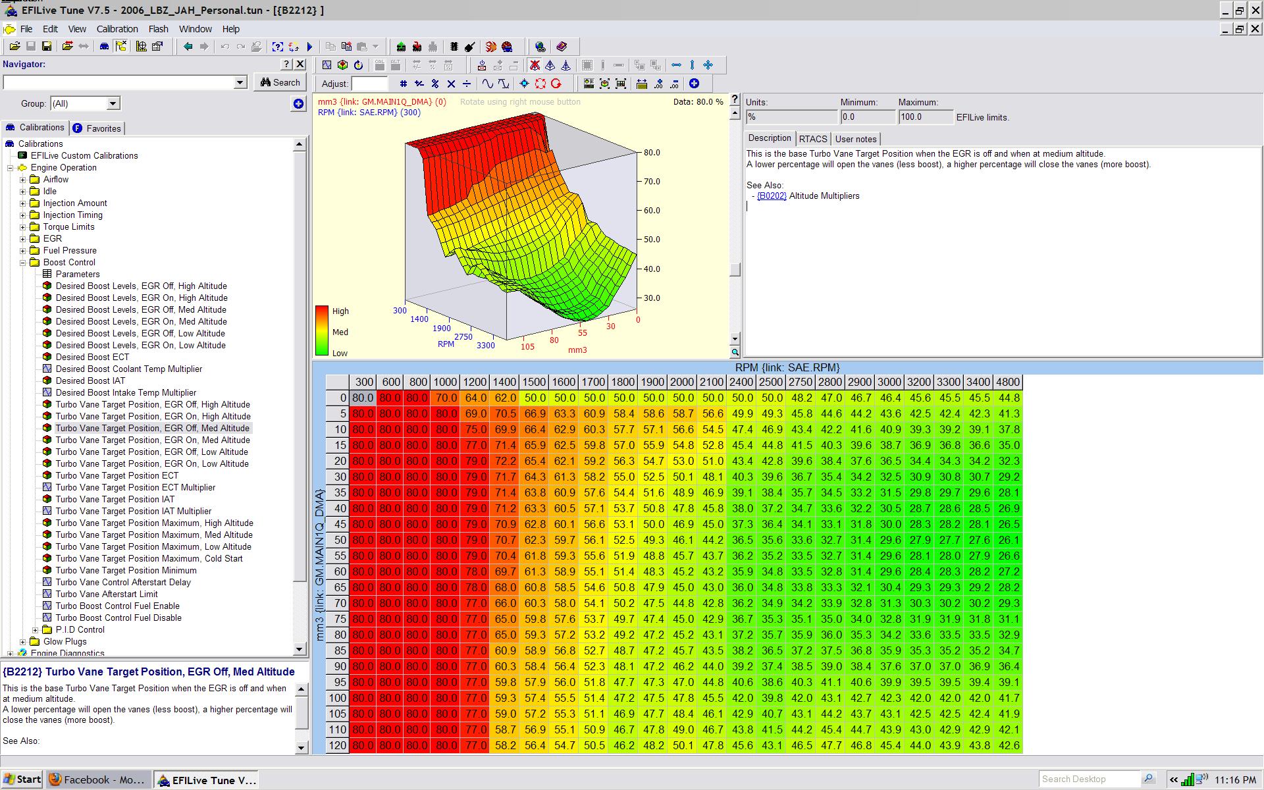This screenshot has width=1264, height=790.
Task: Open the Flash menu
Action: tap(159, 29)
